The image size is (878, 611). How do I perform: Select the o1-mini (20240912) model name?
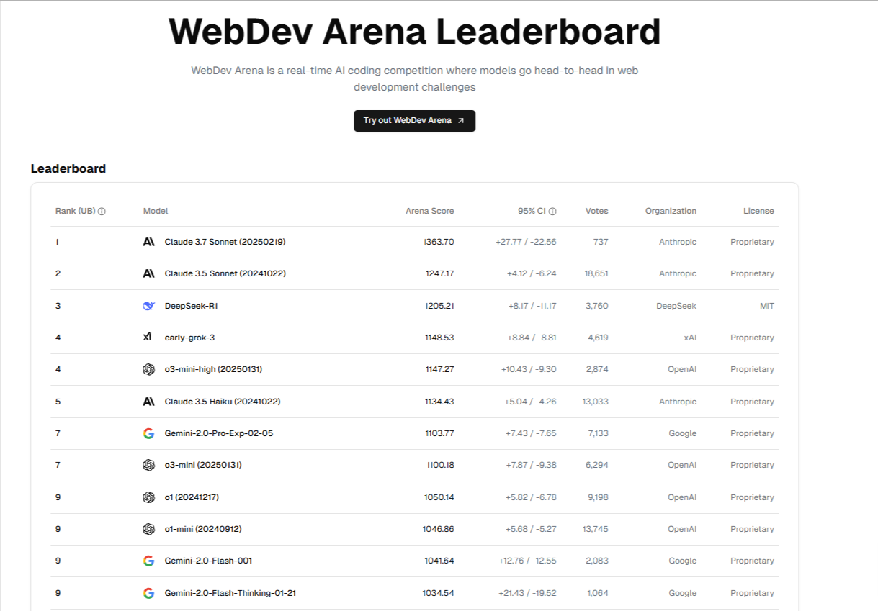[x=203, y=529]
